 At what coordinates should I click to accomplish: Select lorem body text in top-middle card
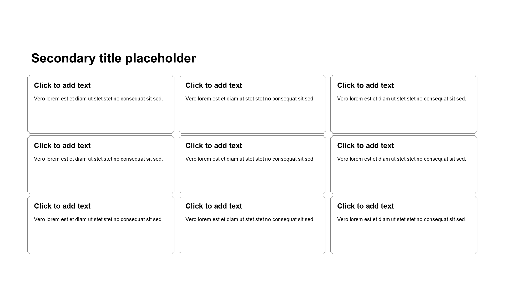pyautogui.click(x=250, y=99)
